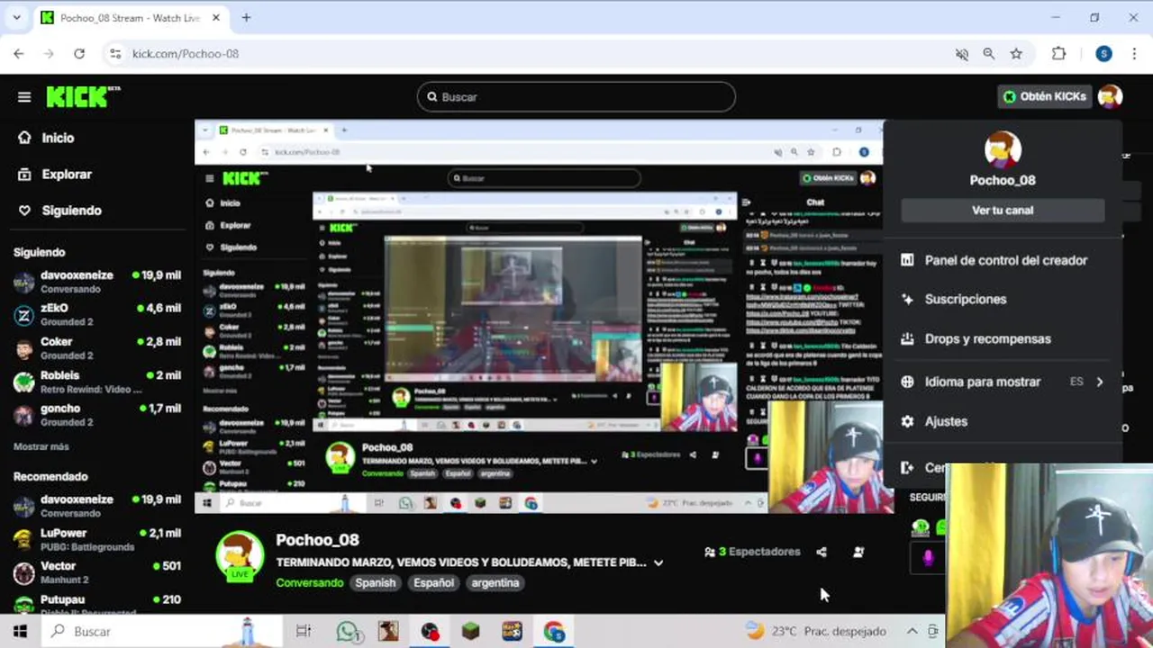Expand Idioma para mostrar language submenu
This screenshot has width=1153, height=648.
(1003, 382)
